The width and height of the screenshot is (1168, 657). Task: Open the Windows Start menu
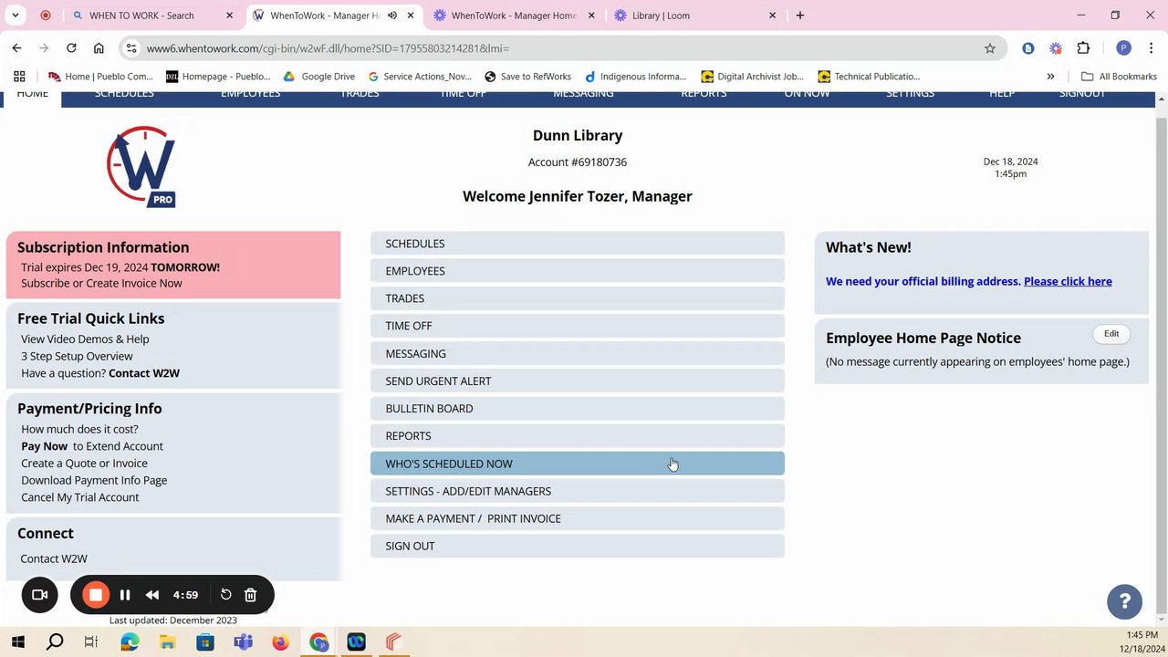[x=18, y=642]
